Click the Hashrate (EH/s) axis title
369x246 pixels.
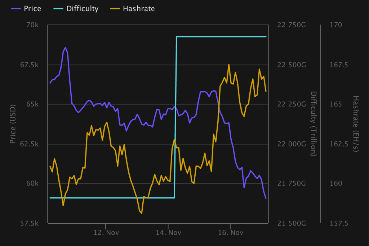click(356, 124)
